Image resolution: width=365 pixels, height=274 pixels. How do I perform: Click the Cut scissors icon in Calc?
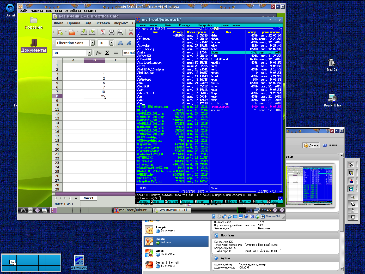click(x=131, y=32)
